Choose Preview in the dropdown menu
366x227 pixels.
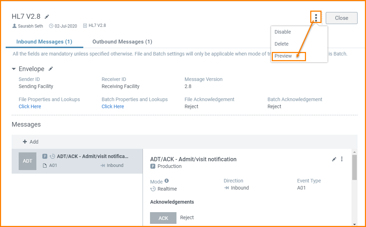[x=283, y=56]
